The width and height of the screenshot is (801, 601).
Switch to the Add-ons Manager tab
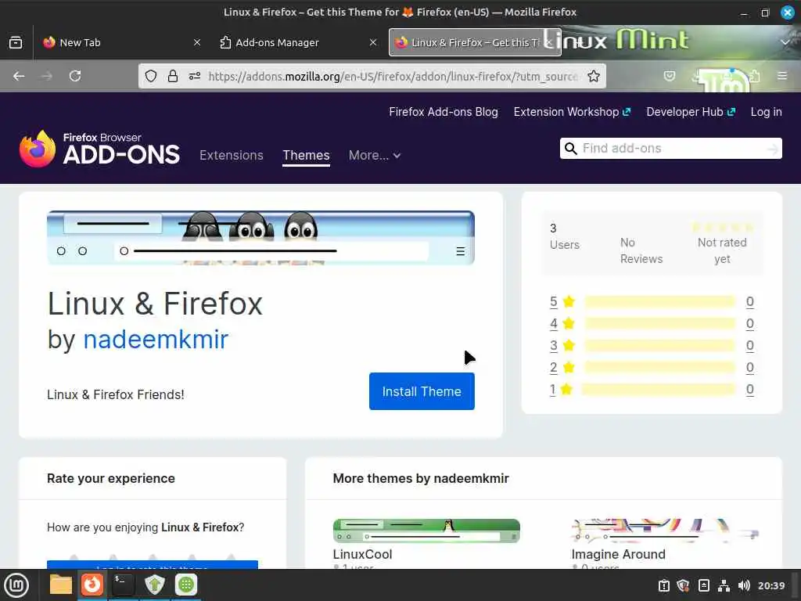click(x=298, y=42)
